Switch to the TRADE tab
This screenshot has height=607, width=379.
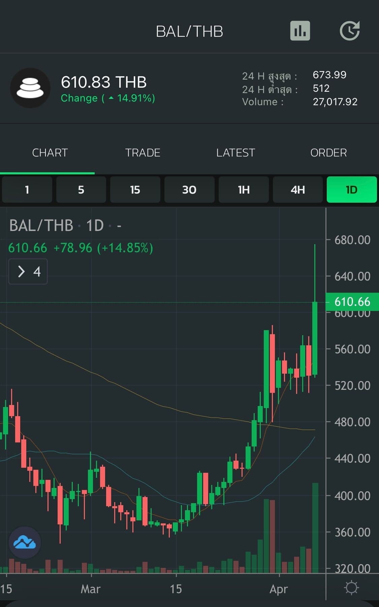coord(143,153)
